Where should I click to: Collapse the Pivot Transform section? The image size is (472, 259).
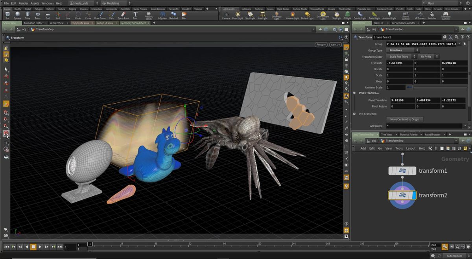pos(355,93)
